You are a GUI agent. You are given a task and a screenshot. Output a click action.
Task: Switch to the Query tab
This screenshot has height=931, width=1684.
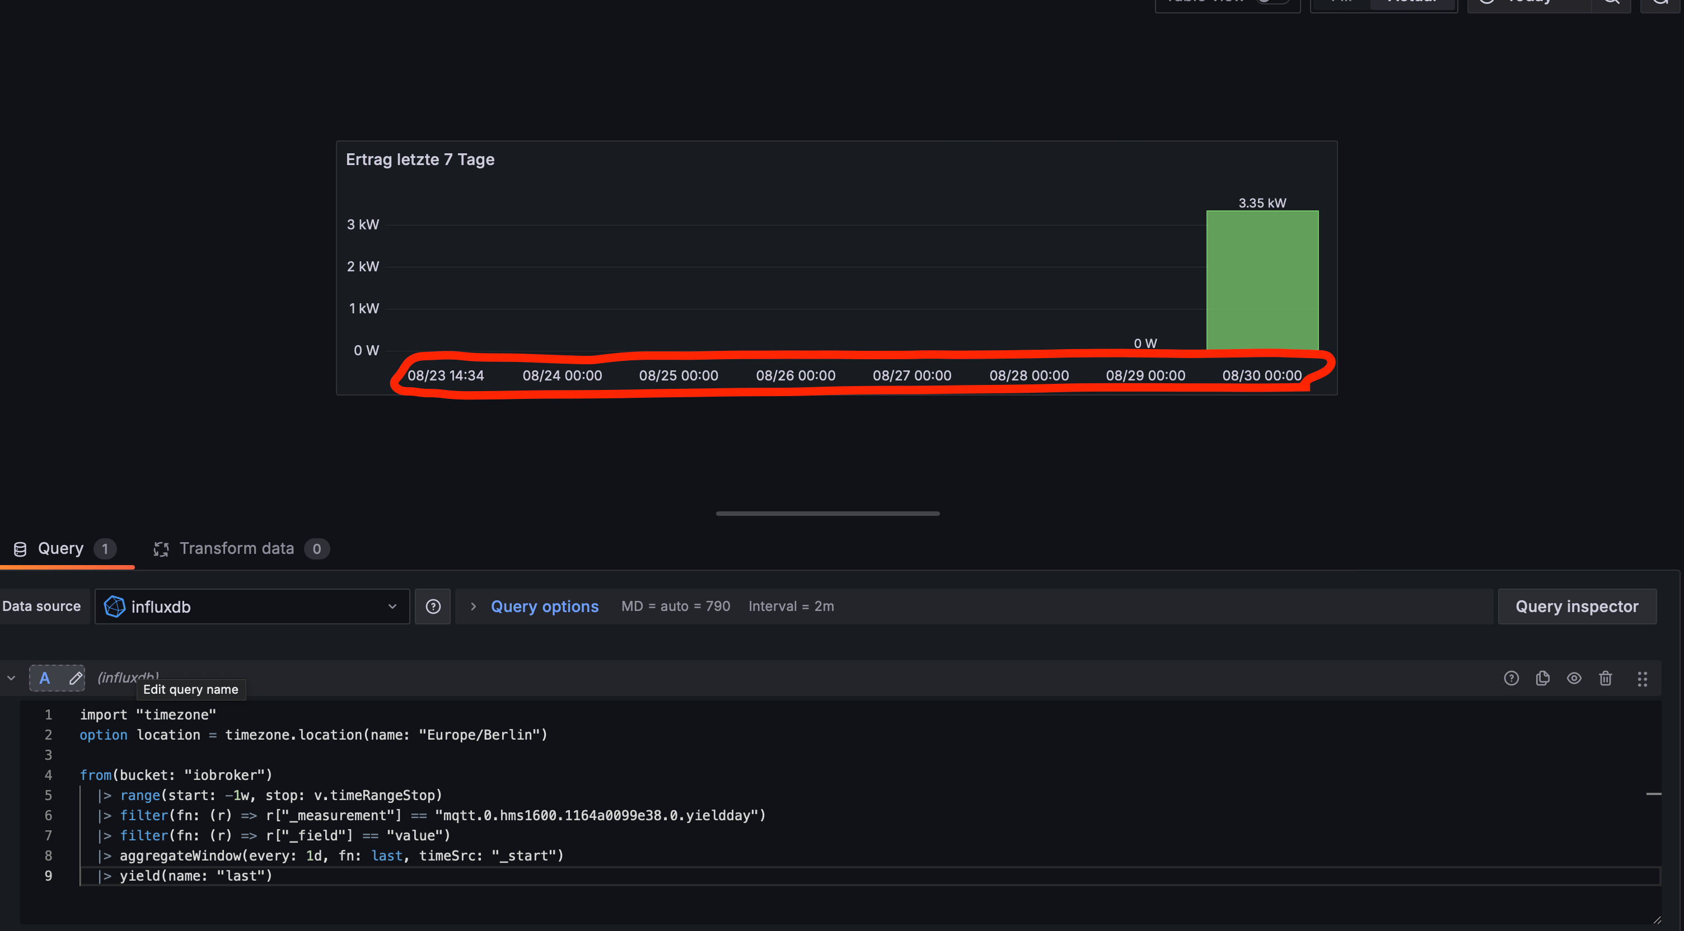[x=61, y=549]
